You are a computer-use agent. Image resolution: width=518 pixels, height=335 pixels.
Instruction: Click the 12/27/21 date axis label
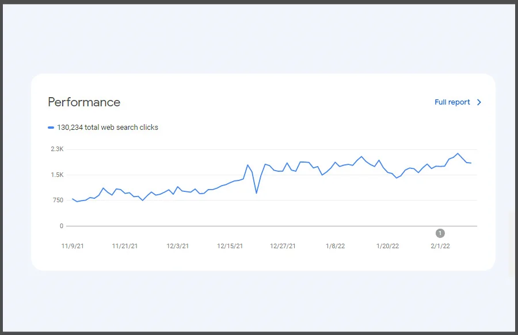pos(283,246)
